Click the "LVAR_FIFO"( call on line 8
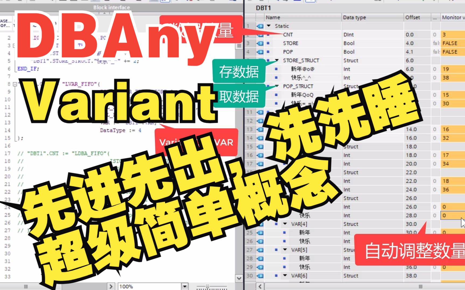 81,84
